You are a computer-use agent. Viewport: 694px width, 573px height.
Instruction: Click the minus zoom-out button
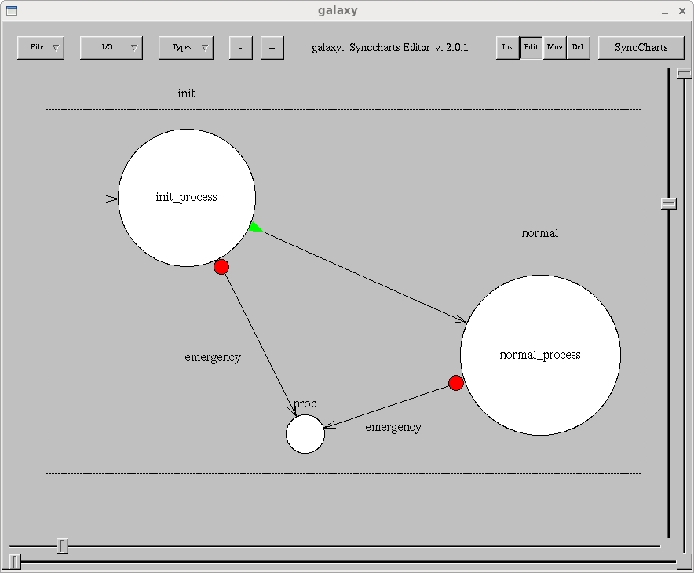[x=241, y=48]
